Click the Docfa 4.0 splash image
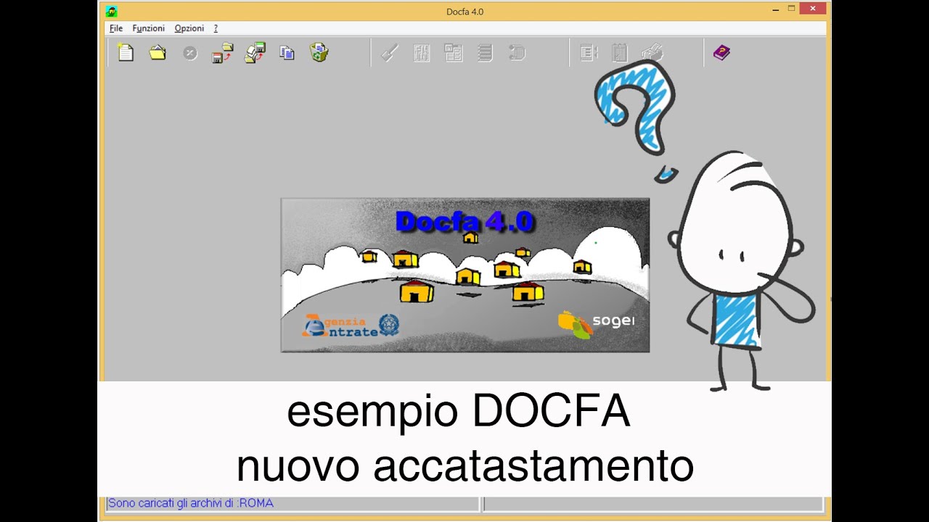The height and width of the screenshot is (522, 929). [465, 275]
